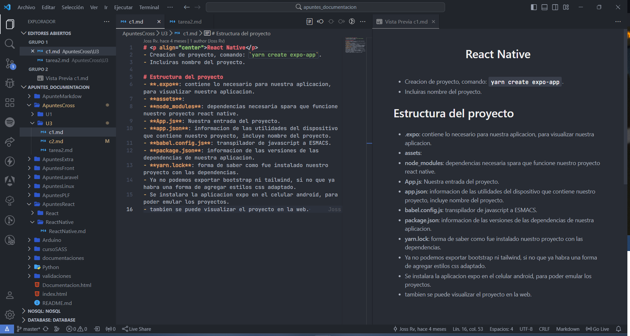Switch to the tarea2.md editor tab

click(x=189, y=22)
